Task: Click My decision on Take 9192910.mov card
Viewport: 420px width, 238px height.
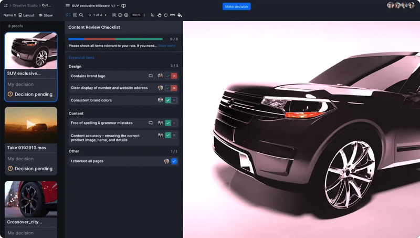Action: coord(20,159)
